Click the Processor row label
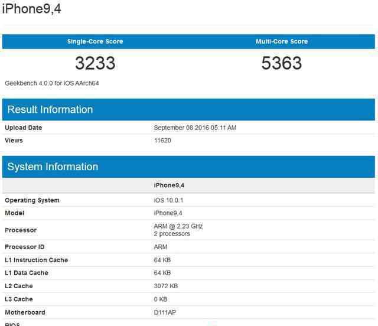This screenshot has width=378, height=326. [21, 230]
